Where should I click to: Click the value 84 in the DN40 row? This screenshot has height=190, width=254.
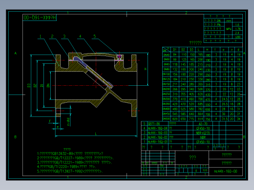[175, 55]
